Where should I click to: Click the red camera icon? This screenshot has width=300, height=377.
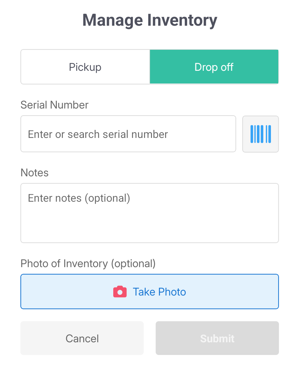click(120, 292)
